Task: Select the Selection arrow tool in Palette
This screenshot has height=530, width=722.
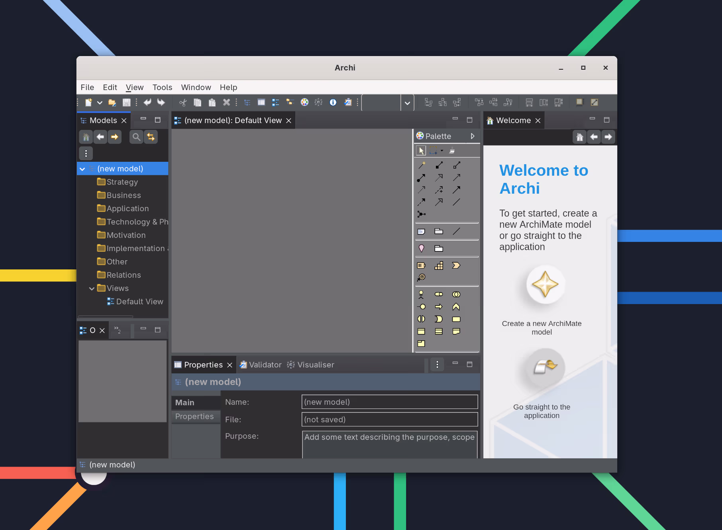Action: (x=421, y=151)
